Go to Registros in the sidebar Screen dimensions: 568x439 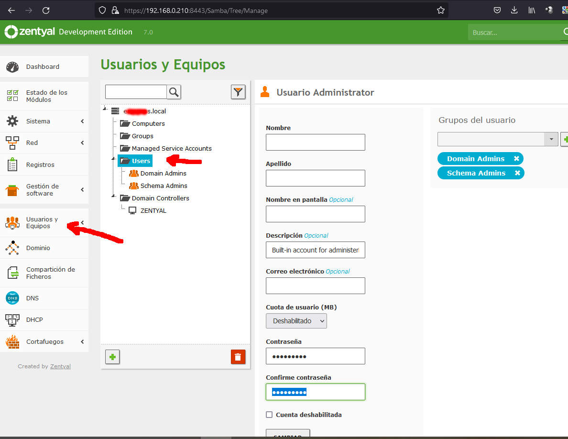(44, 165)
